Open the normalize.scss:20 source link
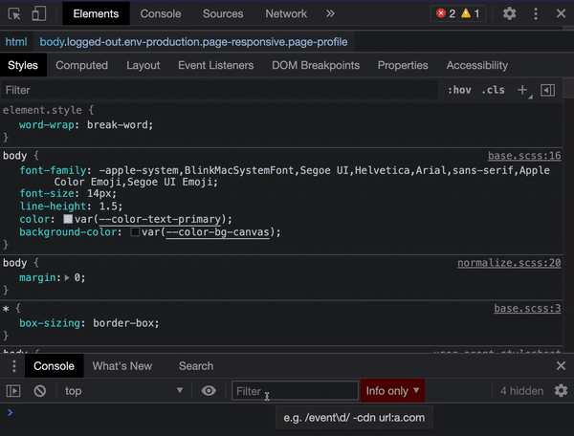 509,263
